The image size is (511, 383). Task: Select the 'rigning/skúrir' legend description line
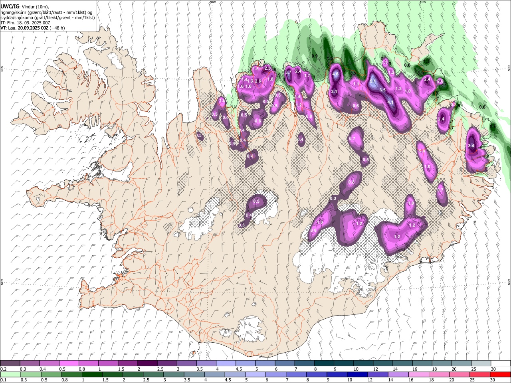point(46,12)
